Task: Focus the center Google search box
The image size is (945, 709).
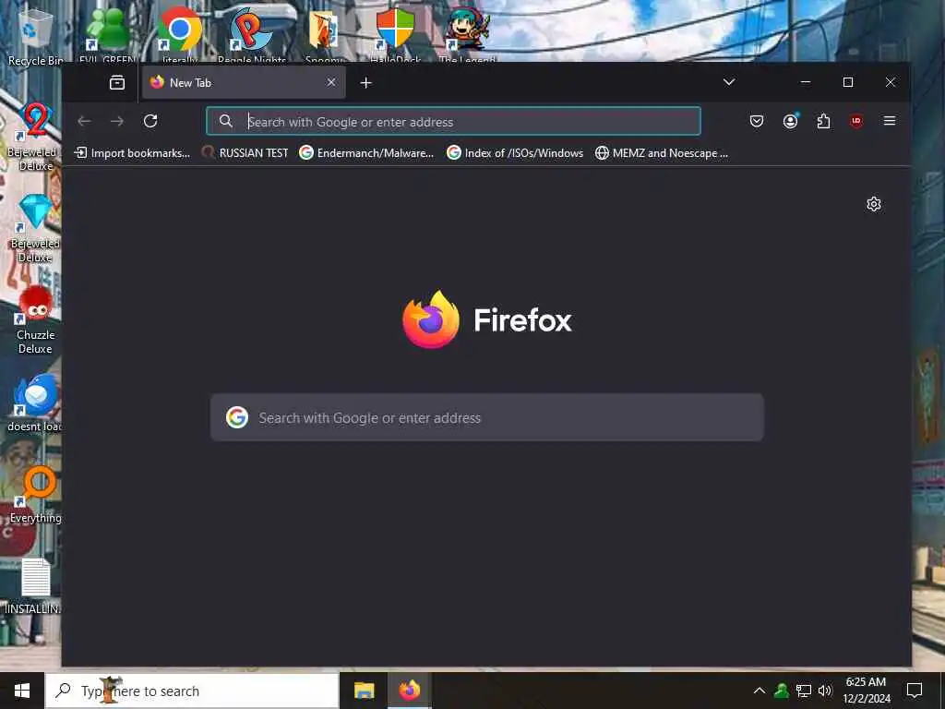Action: click(x=487, y=417)
